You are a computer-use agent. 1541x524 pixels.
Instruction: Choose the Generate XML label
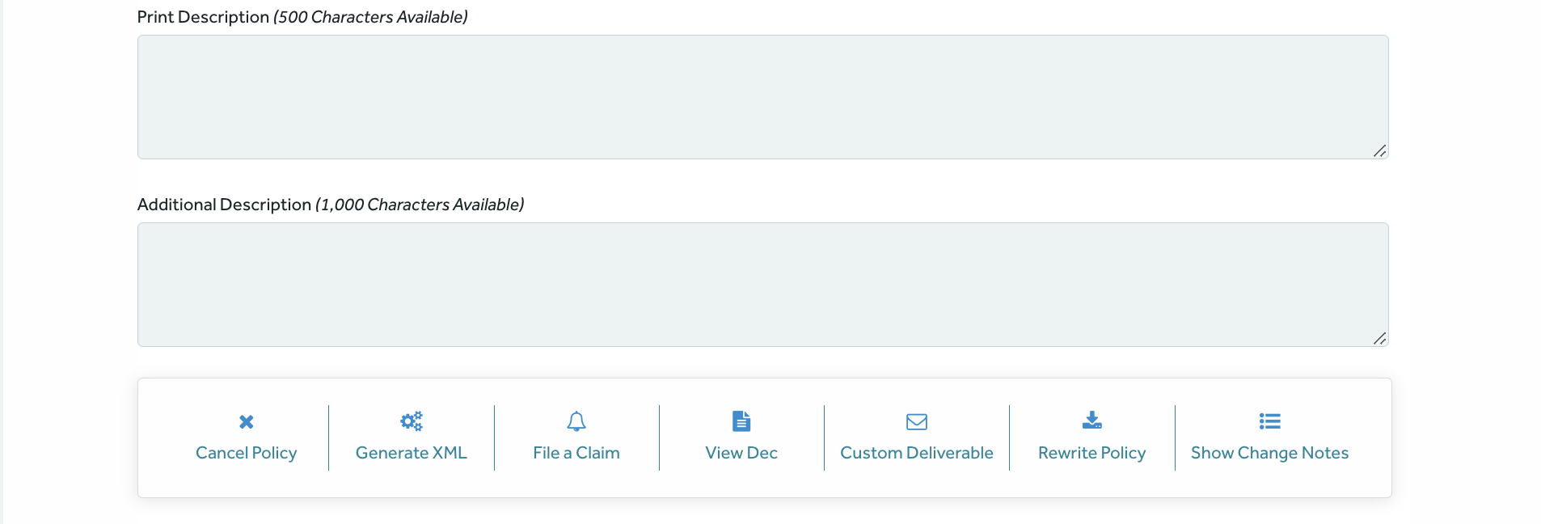point(412,453)
